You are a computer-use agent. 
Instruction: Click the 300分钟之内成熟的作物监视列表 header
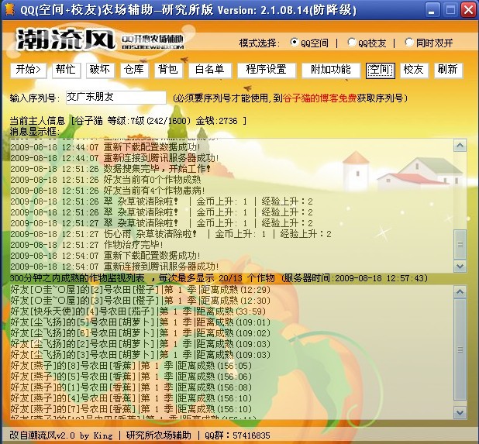219,278
